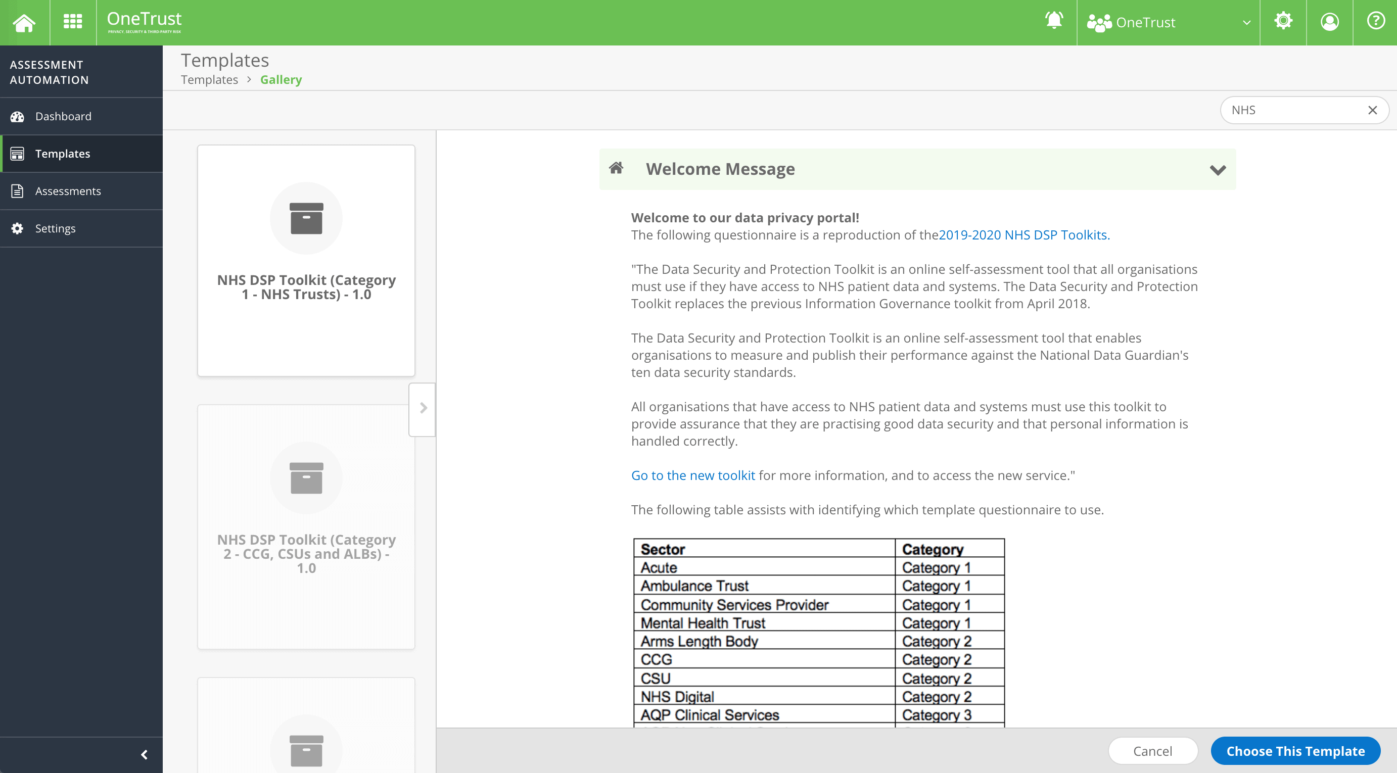Select NHS DSP Toolkit Category 1 template
The image size is (1397, 773).
click(x=305, y=257)
